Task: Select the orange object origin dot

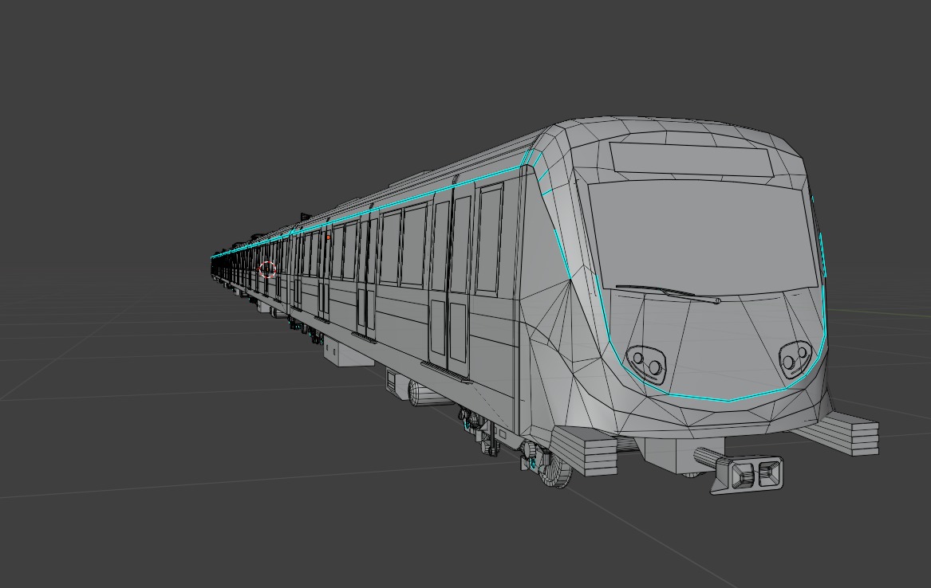Action: [328, 237]
